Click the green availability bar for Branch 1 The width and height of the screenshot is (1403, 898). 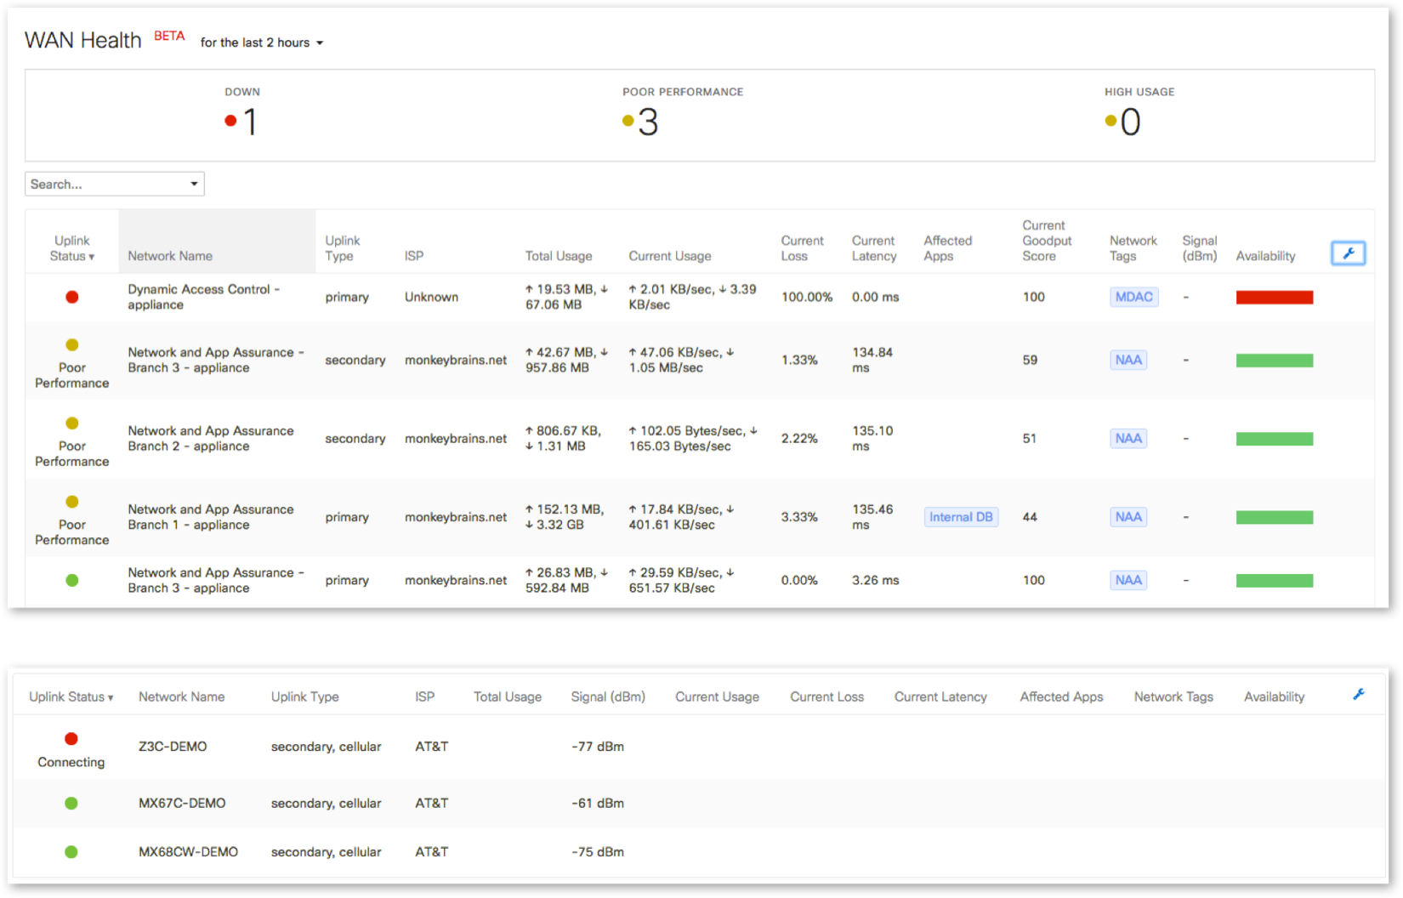click(x=1275, y=517)
